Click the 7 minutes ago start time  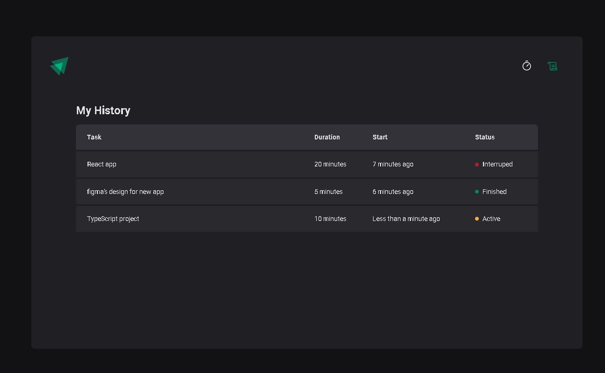[x=393, y=164]
